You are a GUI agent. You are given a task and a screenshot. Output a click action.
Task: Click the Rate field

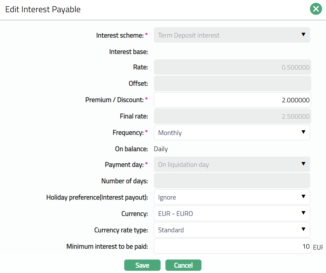click(x=232, y=67)
